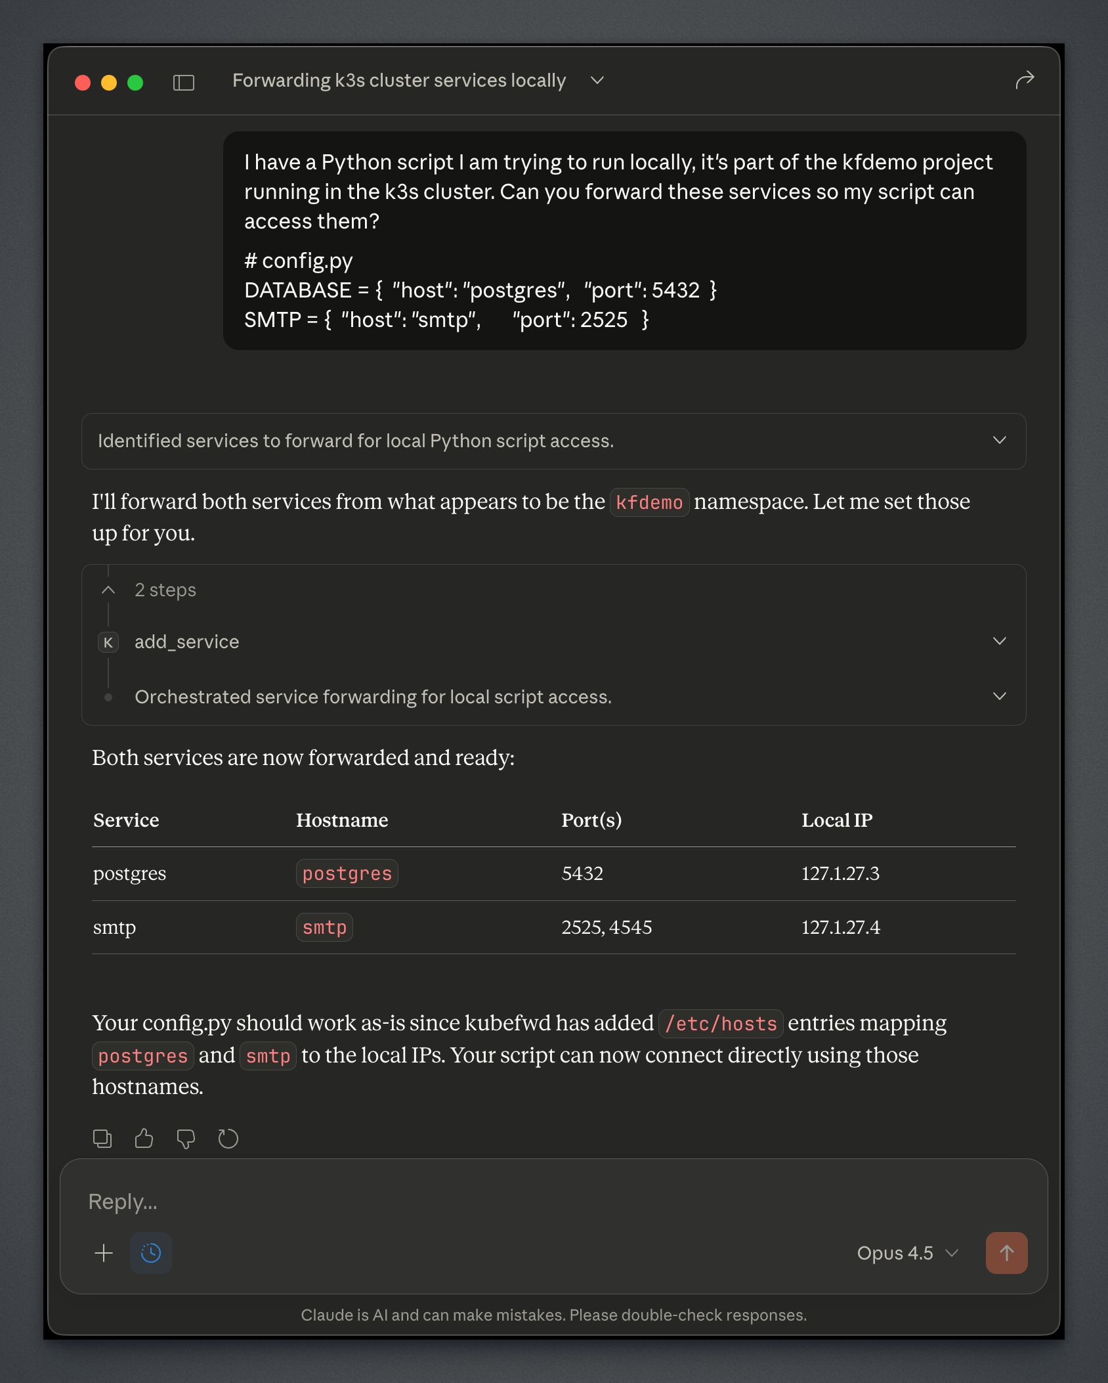The width and height of the screenshot is (1108, 1383).
Task: Expand the Identified services thinking block
Action: coord(999,441)
